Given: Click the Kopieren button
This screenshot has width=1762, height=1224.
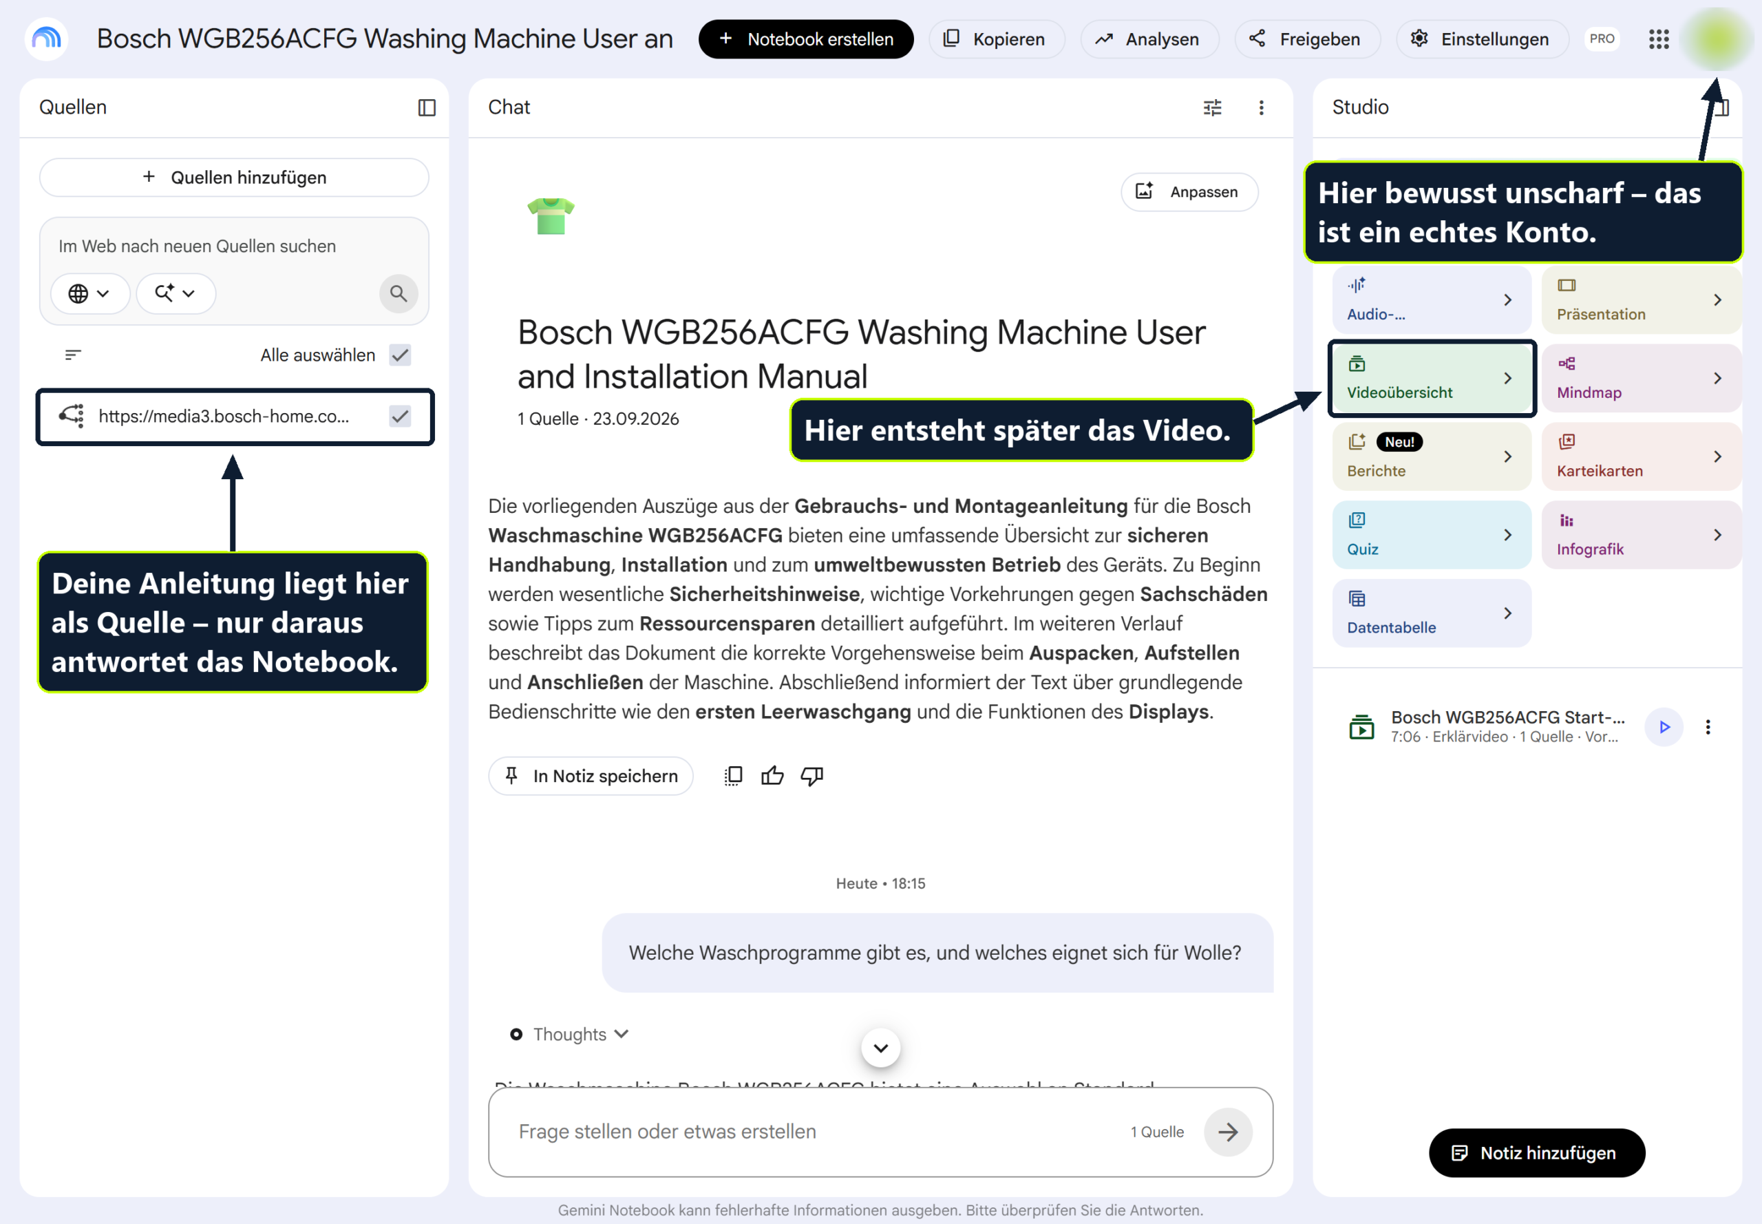Looking at the screenshot, I should pyautogui.click(x=996, y=39).
